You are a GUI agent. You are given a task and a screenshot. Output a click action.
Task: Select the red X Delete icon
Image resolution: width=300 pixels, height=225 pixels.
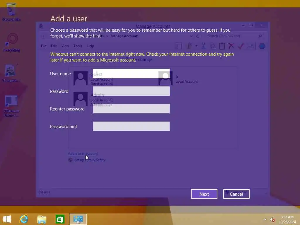tap(231, 46)
